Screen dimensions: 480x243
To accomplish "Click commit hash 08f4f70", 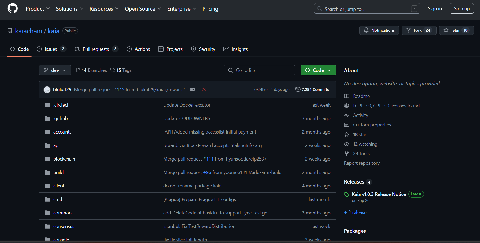I will (261, 90).
